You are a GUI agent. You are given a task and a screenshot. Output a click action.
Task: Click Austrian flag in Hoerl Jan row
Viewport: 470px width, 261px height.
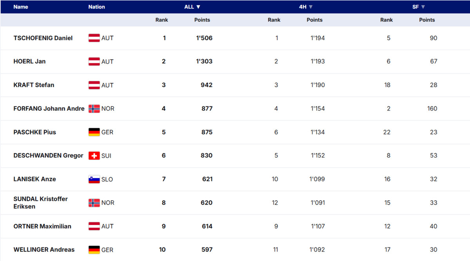[94, 61]
